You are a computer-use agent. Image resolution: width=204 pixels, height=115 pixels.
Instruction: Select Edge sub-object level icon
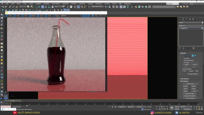click(x=188, y=56)
